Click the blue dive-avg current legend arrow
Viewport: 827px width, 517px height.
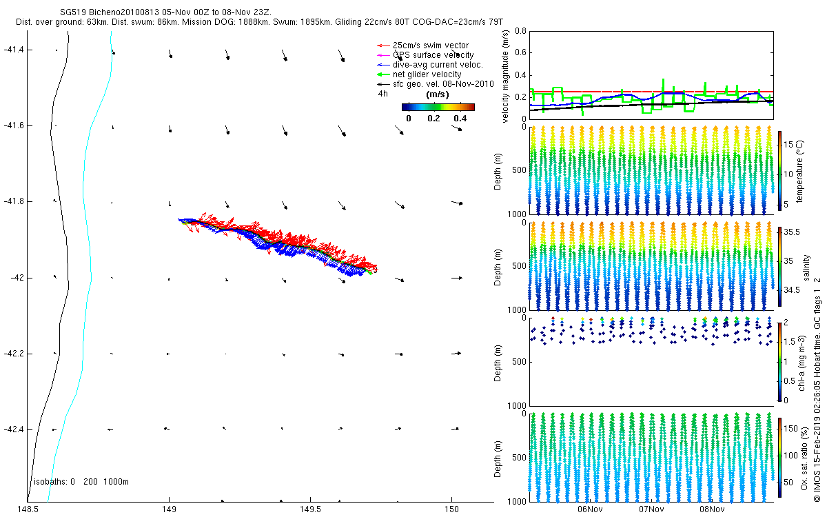pos(383,65)
